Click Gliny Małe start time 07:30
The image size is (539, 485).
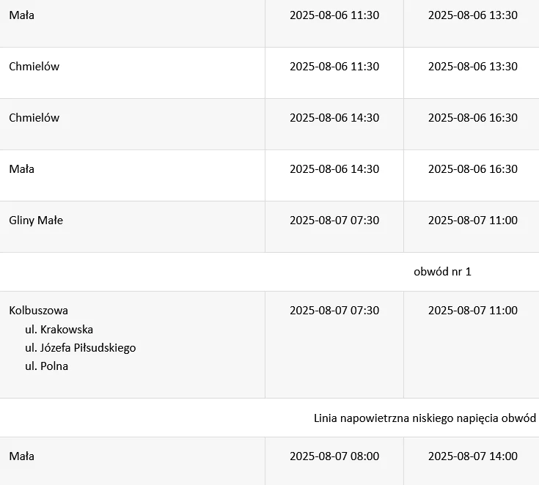(334, 221)
